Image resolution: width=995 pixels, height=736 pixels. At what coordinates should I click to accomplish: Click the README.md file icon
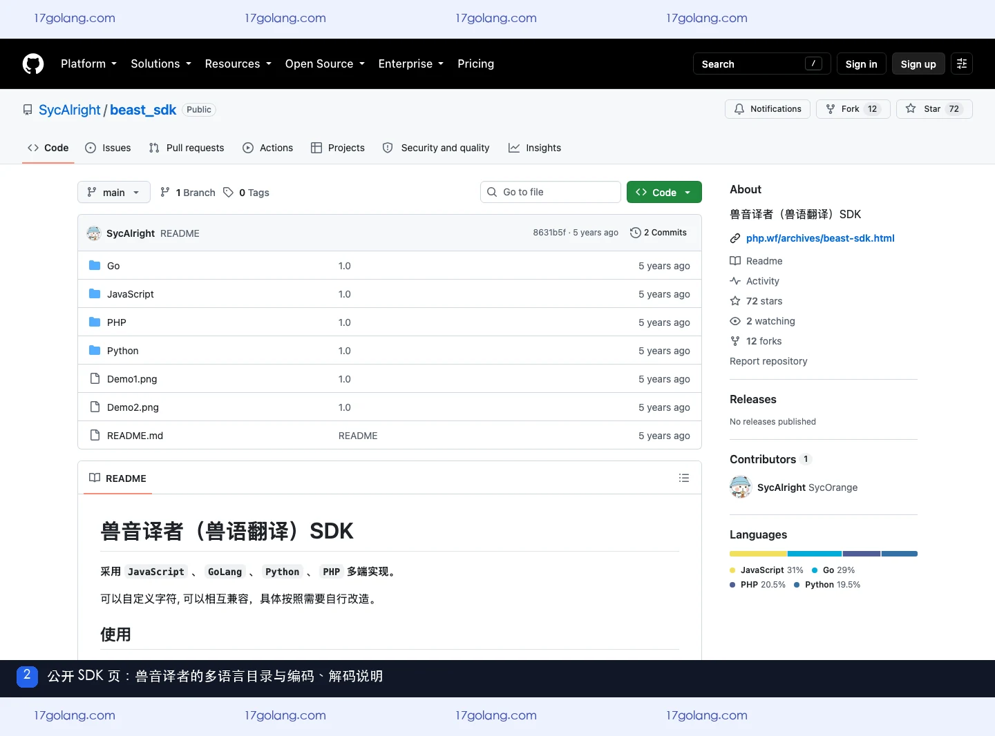(95, 435)
